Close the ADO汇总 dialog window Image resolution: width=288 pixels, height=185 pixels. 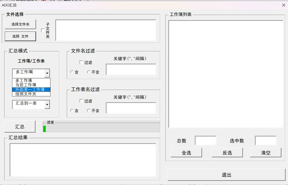pyautogui.click(x=284, y=5)
